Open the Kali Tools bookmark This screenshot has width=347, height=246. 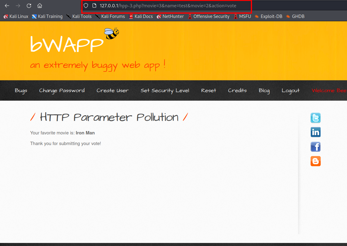pyautogui.click(x=79, y=16)
